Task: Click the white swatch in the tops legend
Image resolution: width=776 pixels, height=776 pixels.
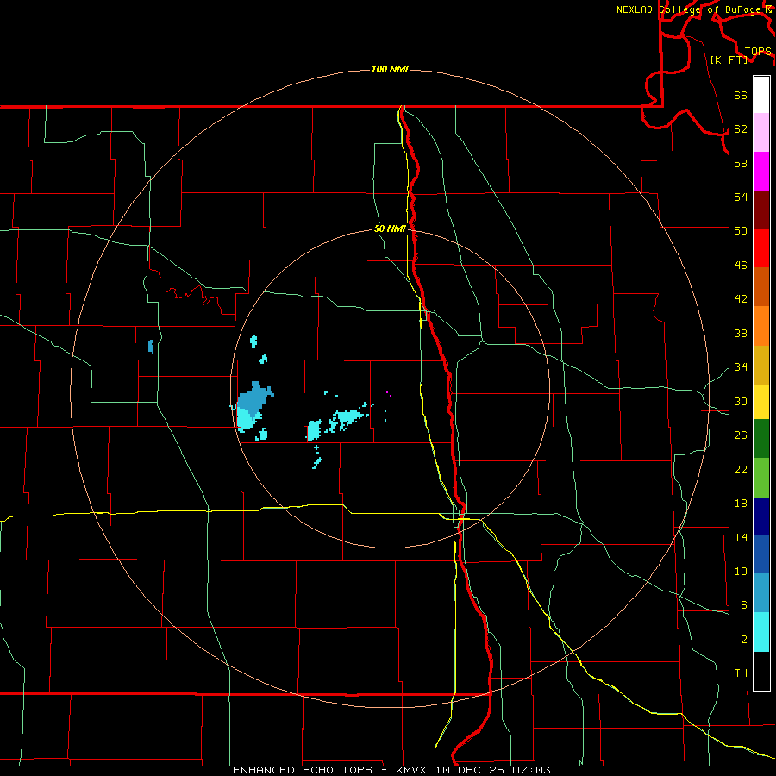Action: click(x=761, y=95)
